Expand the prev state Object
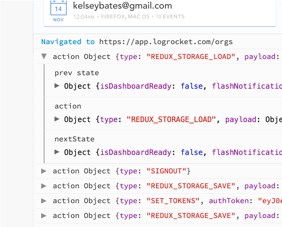Viewport: 282px width, 227px height. (x=57, y=86)
